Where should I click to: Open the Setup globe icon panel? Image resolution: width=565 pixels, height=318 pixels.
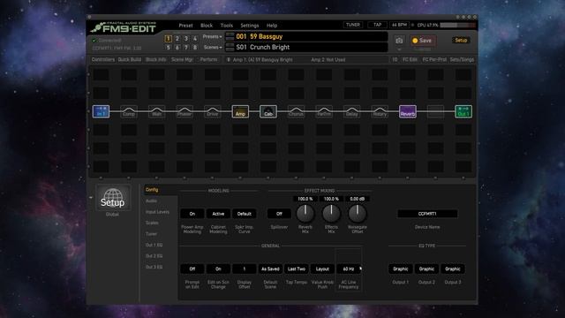coord(113,198)
